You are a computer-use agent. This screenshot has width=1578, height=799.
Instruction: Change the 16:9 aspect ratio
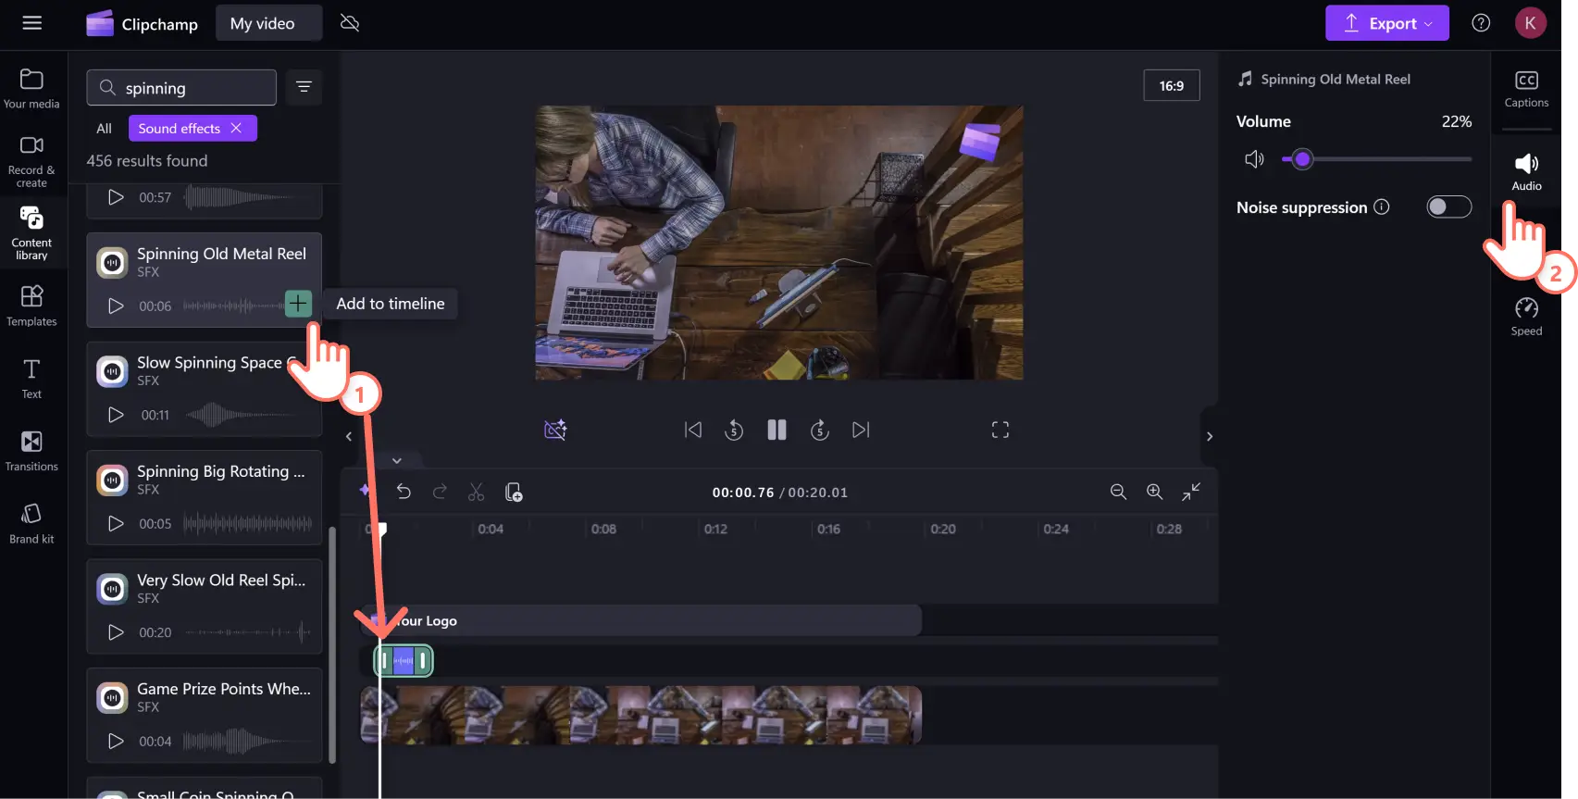point(1172,85)
